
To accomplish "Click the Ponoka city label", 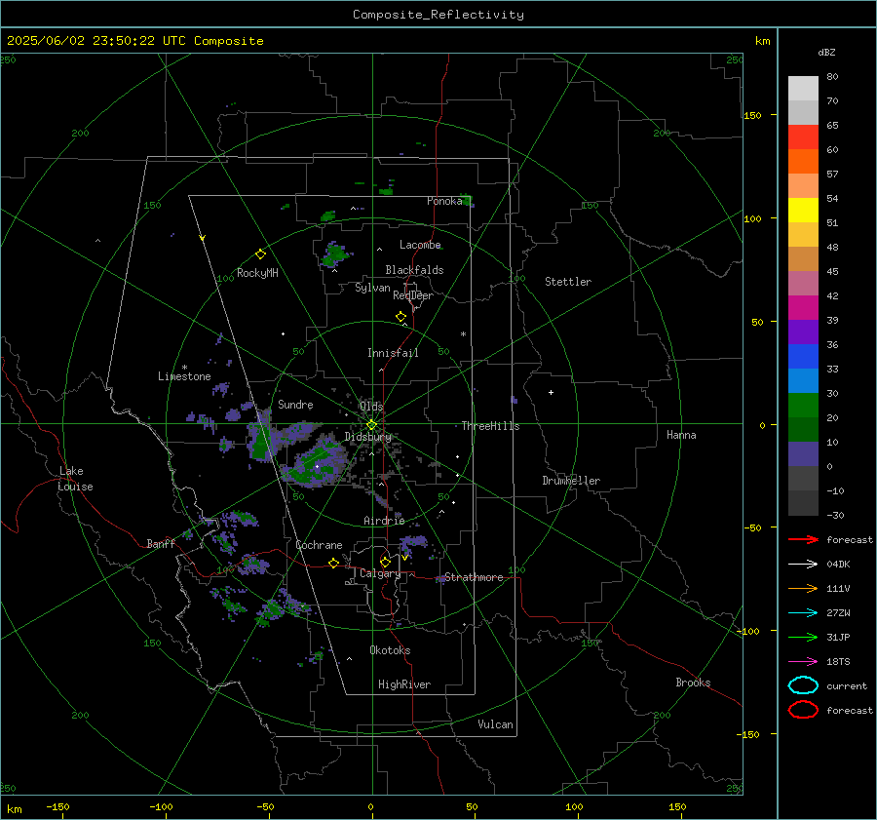I will tap(444, 201).
